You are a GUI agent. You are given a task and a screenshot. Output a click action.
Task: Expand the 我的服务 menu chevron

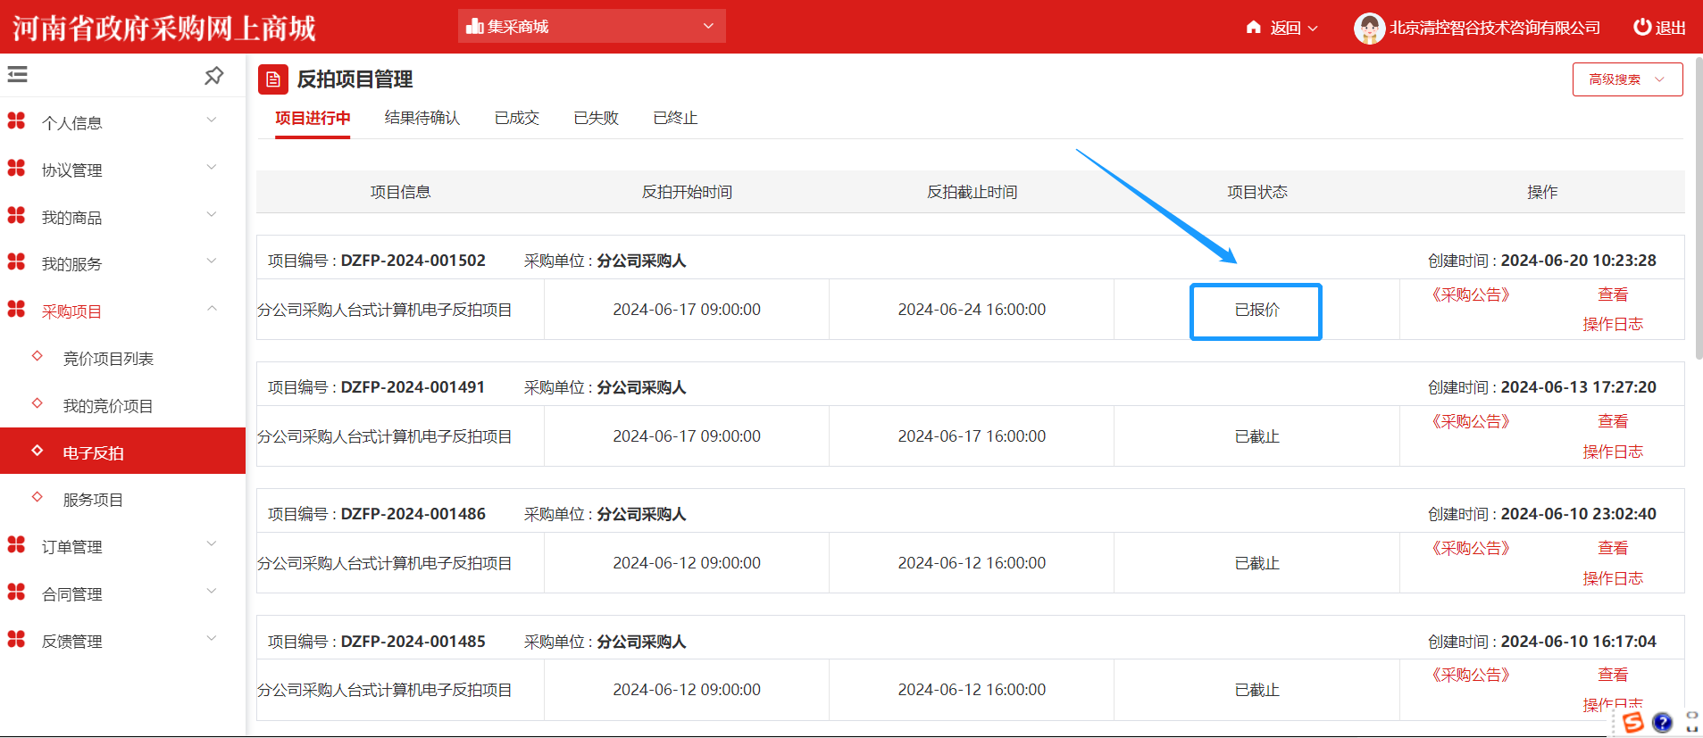tap(212, 261)
